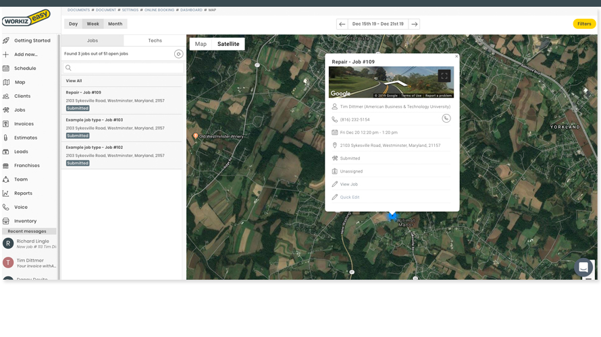The image size is (601, 337).
Task: Open Invoices from the sidebar icon
Action: pyautogui.click(x=6, y=124)
